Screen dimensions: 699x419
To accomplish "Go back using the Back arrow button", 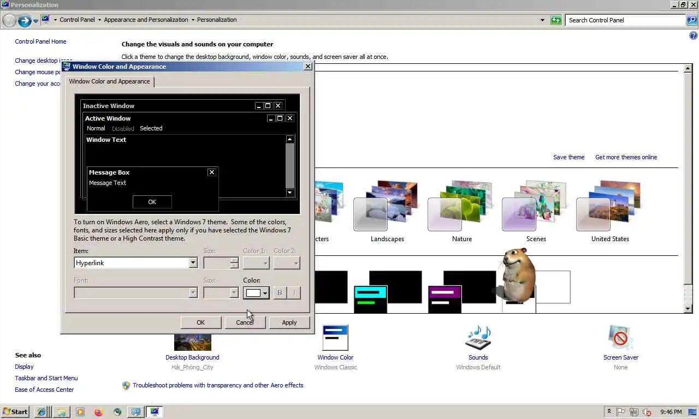I will coord(9,21).
